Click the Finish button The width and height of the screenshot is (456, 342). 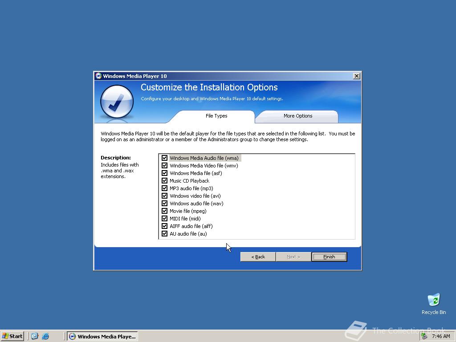pyautogui.click(x=329, y=257)
